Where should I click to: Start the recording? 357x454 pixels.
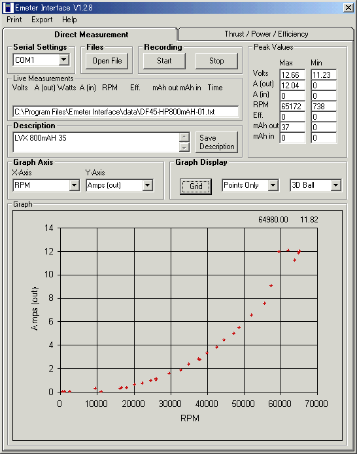(164, 61)
